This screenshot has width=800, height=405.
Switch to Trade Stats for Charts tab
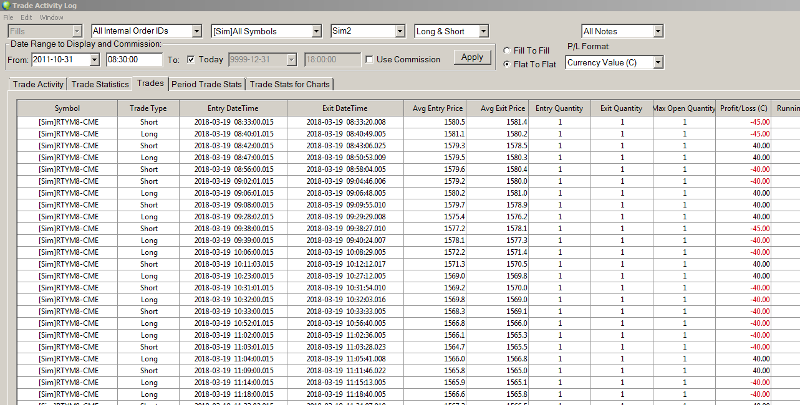pyautogui.click(x=290, y=84)
